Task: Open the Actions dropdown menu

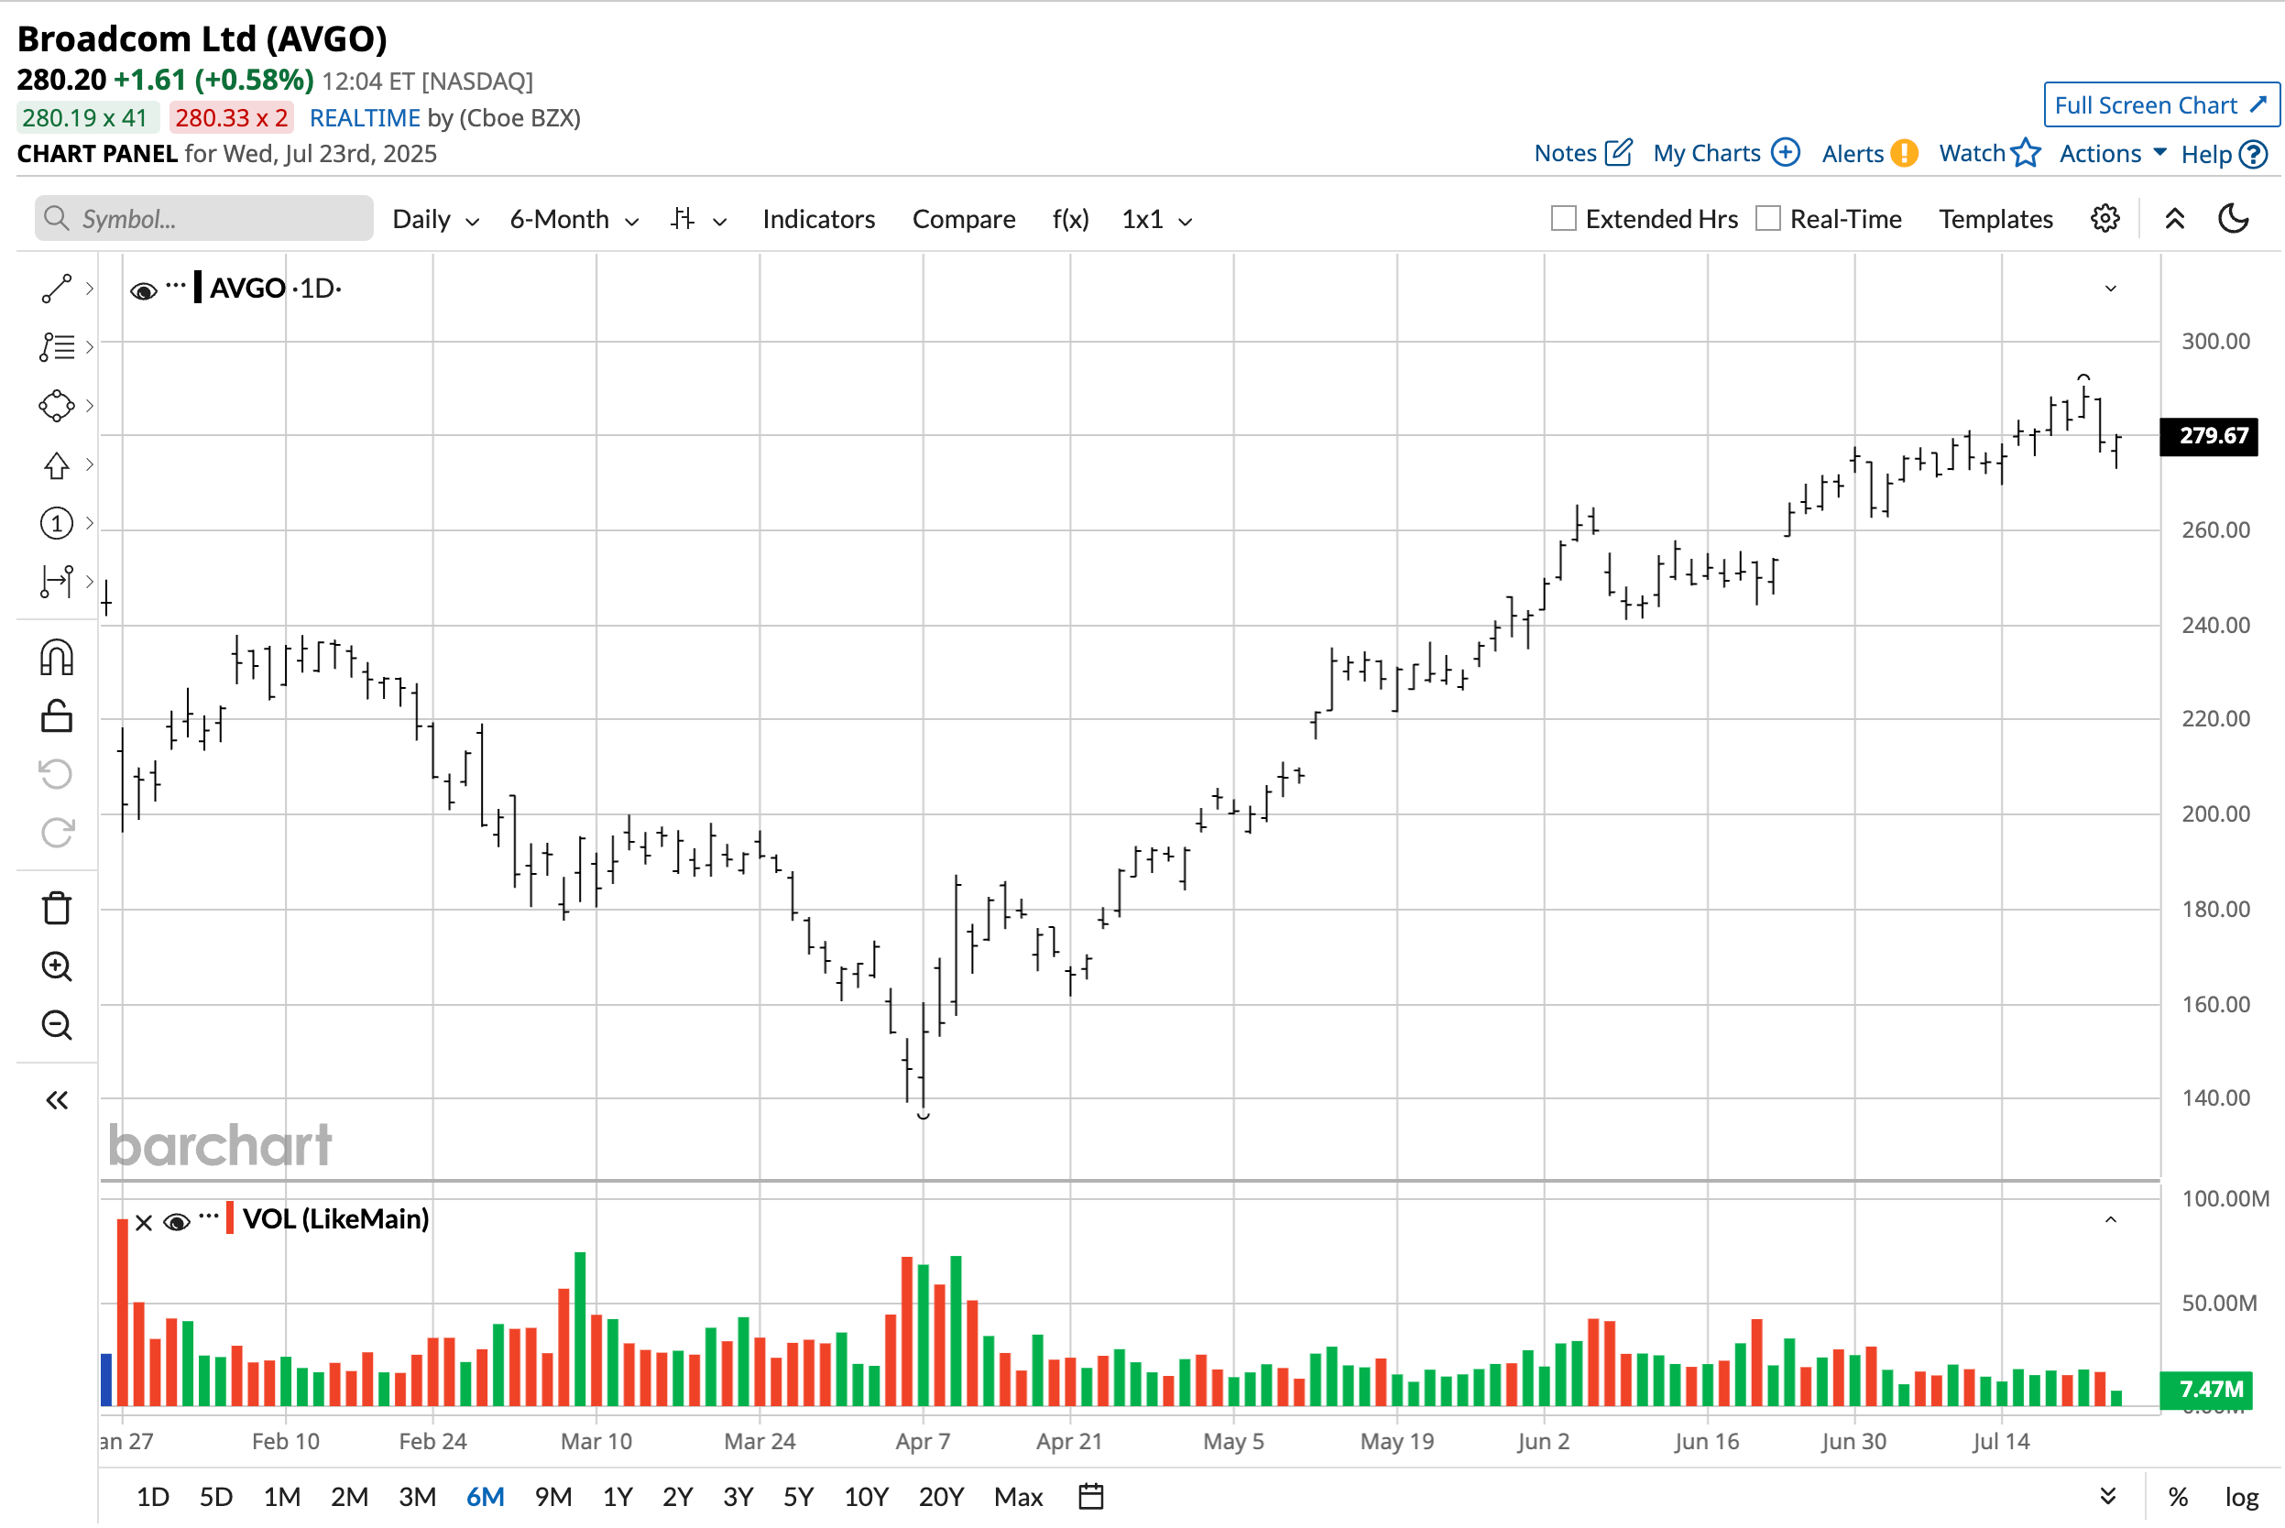Action: pyautogui.click(x=2112, y=153)
